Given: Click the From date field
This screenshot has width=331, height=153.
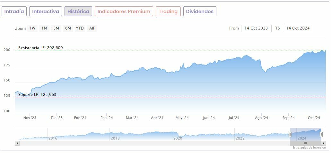Looking at the screenshot, I should [x=256, y=28].
